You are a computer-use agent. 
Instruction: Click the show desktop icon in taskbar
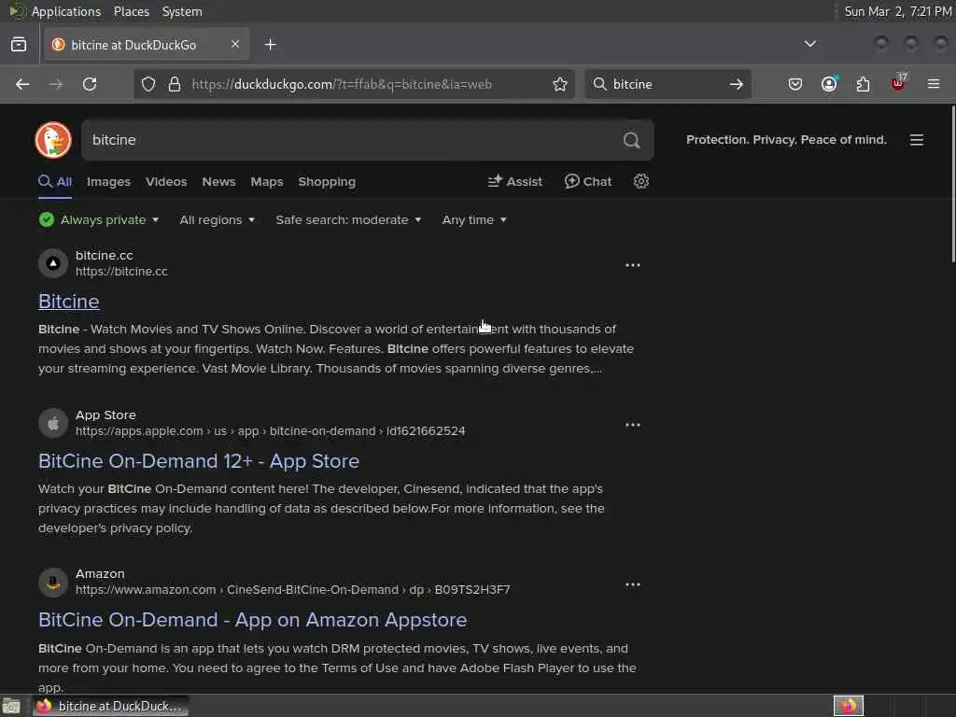click(11, 706)
